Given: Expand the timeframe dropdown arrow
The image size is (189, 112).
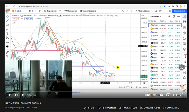Looking at the screenshot, I should point(35,11).
